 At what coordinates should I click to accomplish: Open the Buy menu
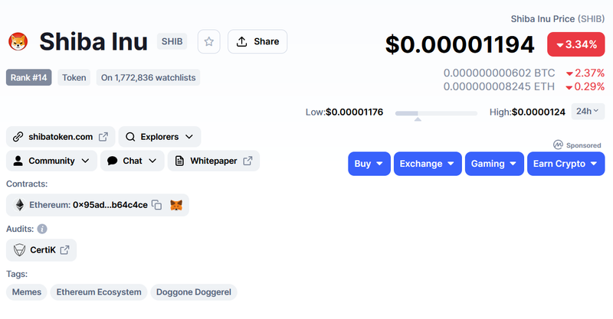click(369, 164)
